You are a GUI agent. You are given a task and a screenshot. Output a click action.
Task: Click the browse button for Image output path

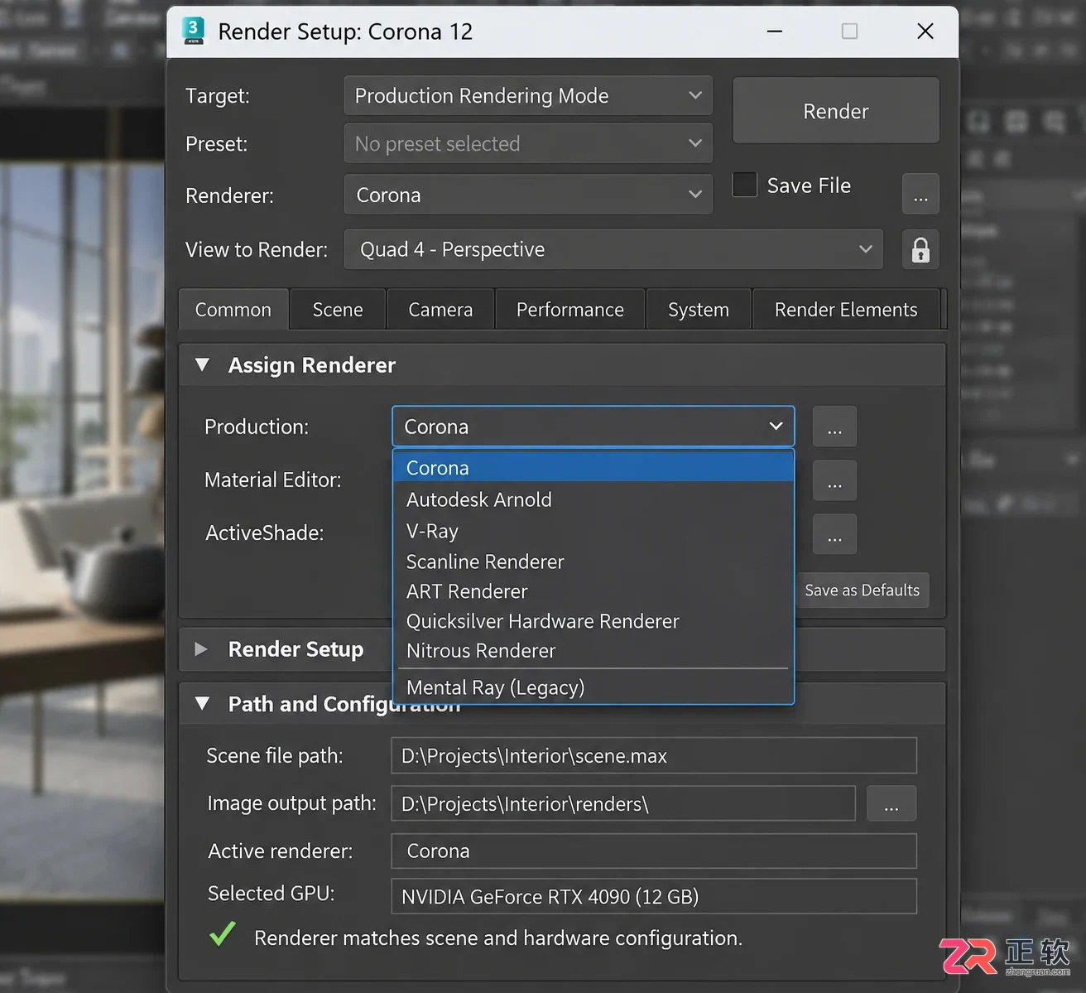point(891,803)
